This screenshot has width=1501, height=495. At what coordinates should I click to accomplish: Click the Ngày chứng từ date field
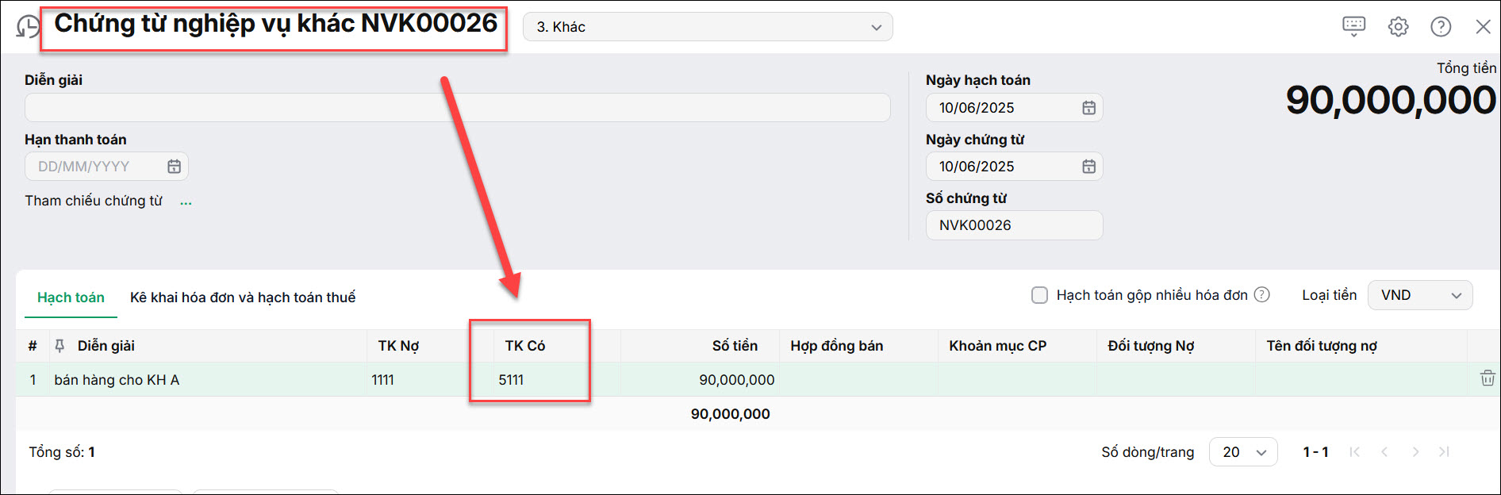1014,167
